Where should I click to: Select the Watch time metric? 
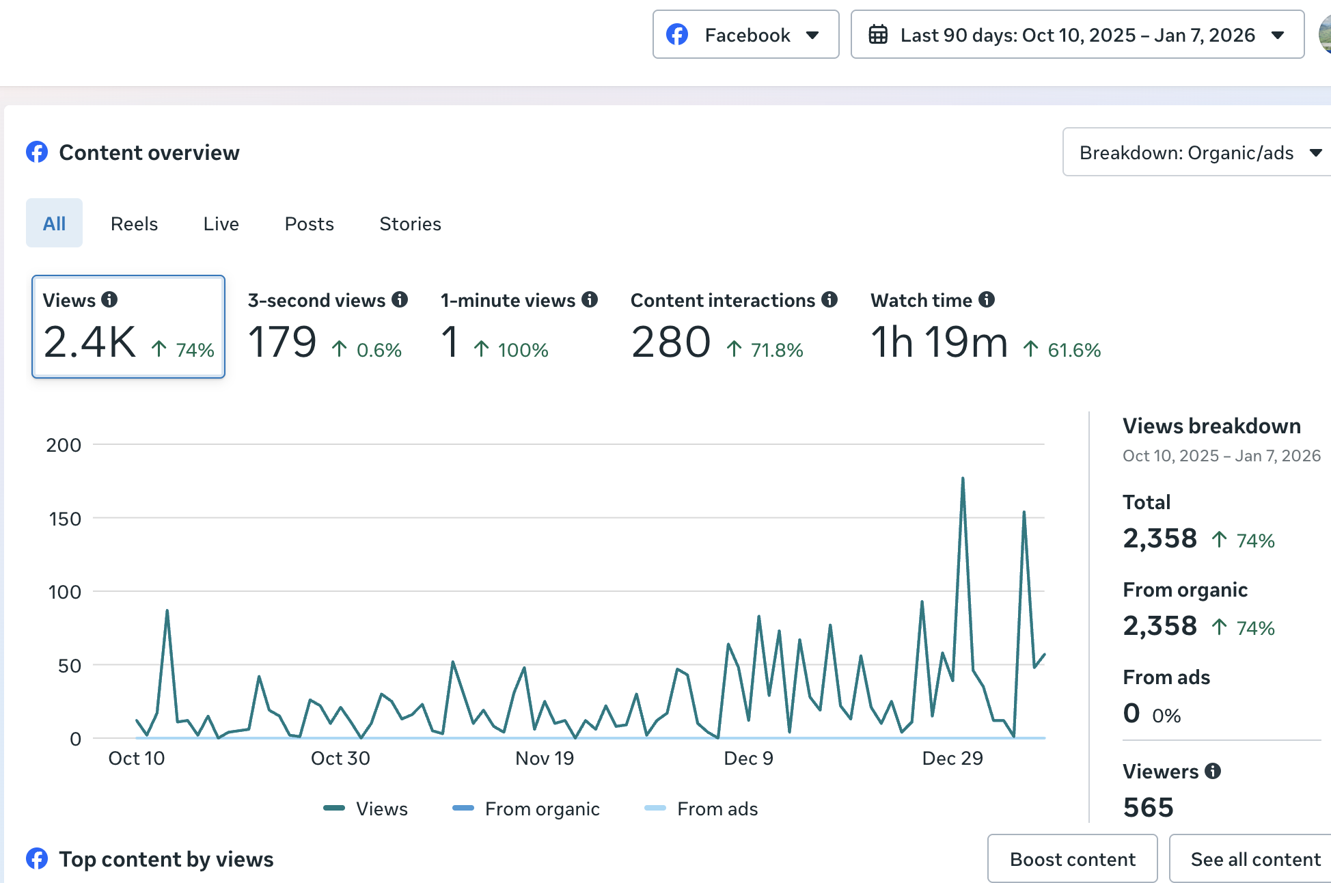point(985,327)
